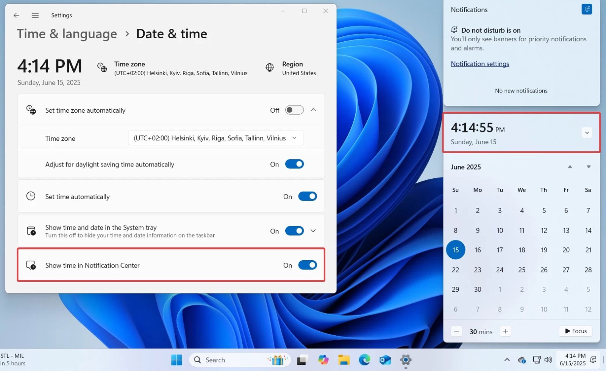Image resolution: width=606 pixels, height=371 pixels.
Task: Click the back arrow in Settings
Action: tap(16, 15)
